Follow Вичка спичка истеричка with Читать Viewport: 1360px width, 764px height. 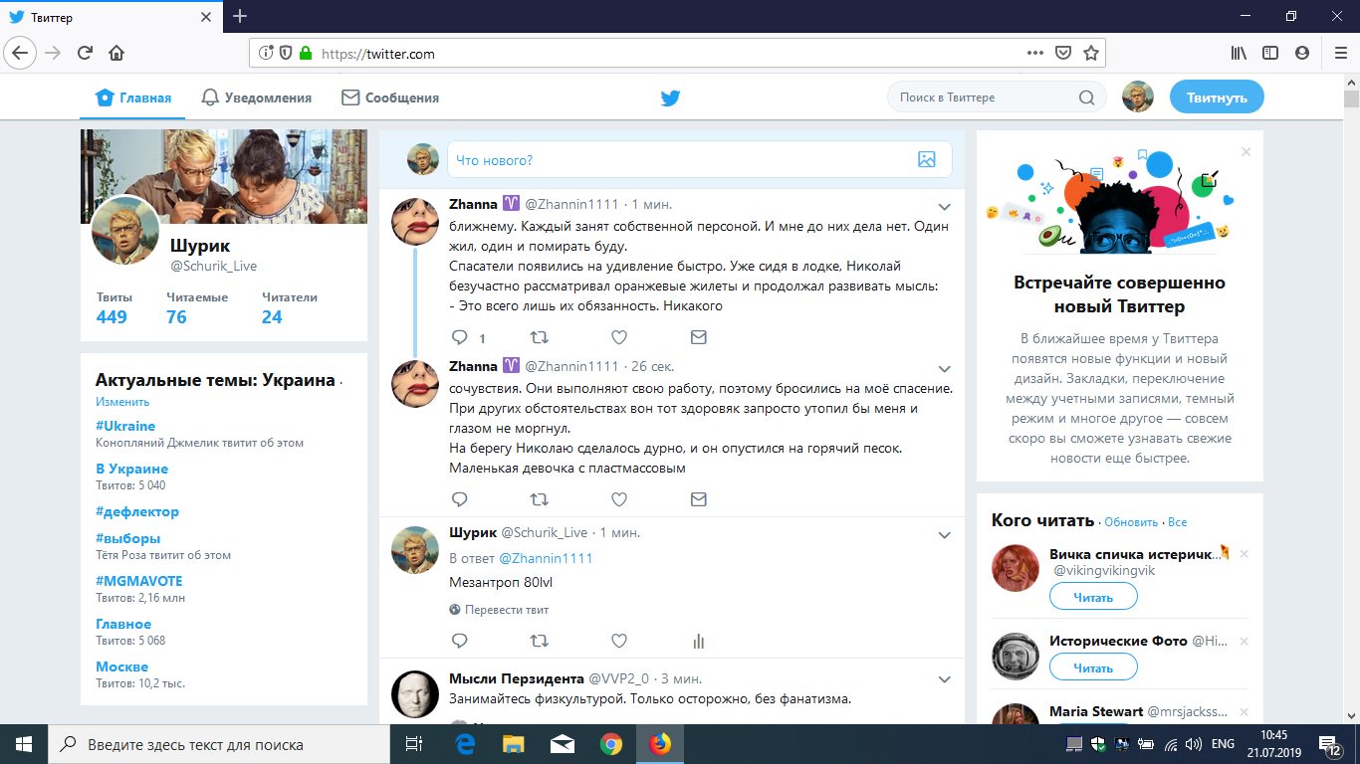pos(1093,597)
